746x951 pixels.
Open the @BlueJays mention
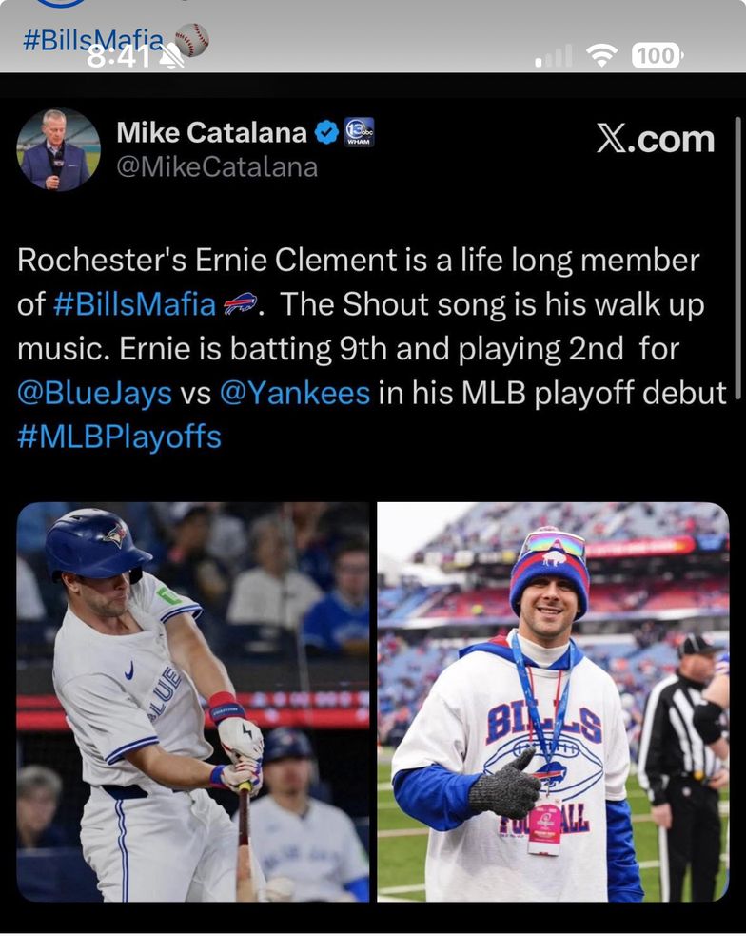94,393
